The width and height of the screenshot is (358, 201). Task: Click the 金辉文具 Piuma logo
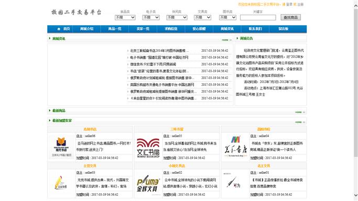148,184
